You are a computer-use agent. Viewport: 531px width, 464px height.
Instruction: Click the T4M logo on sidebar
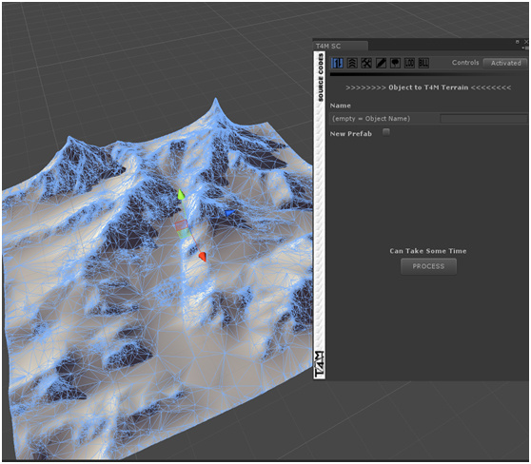tap(320, 364)
